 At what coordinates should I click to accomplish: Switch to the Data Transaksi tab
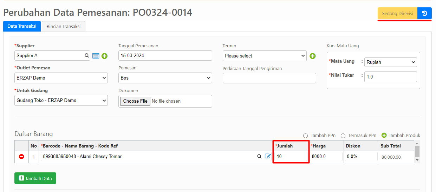22,26
